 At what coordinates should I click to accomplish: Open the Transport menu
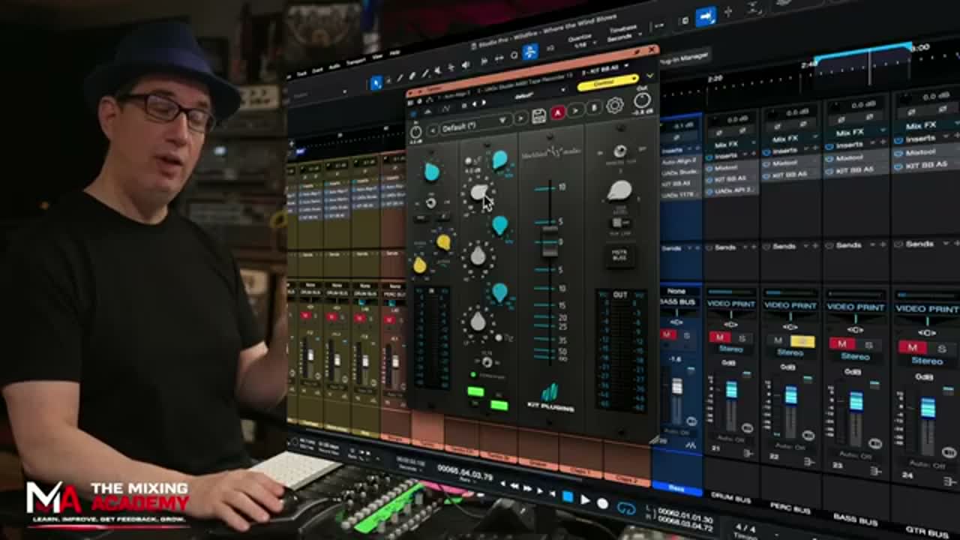point(355,62)
